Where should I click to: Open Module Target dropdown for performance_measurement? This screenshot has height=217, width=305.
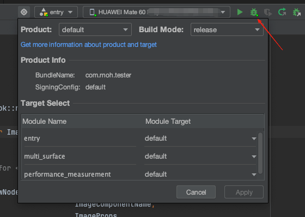click(200, 174)
